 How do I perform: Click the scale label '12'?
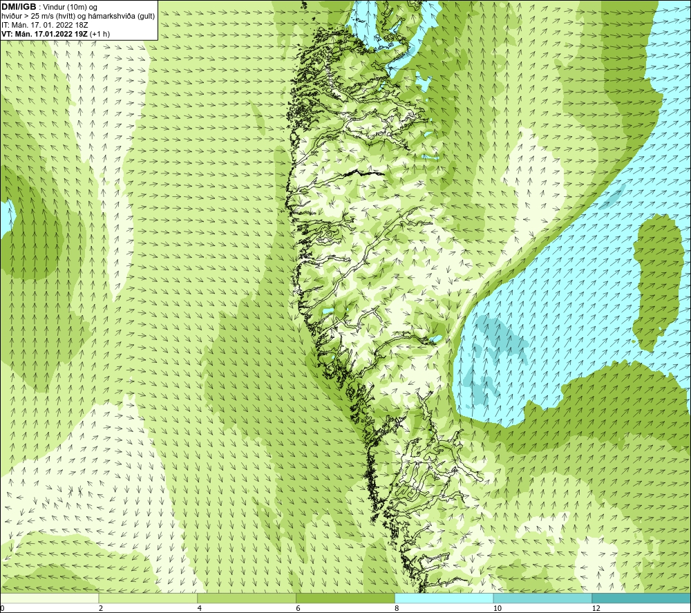click(x=596, y=608)
